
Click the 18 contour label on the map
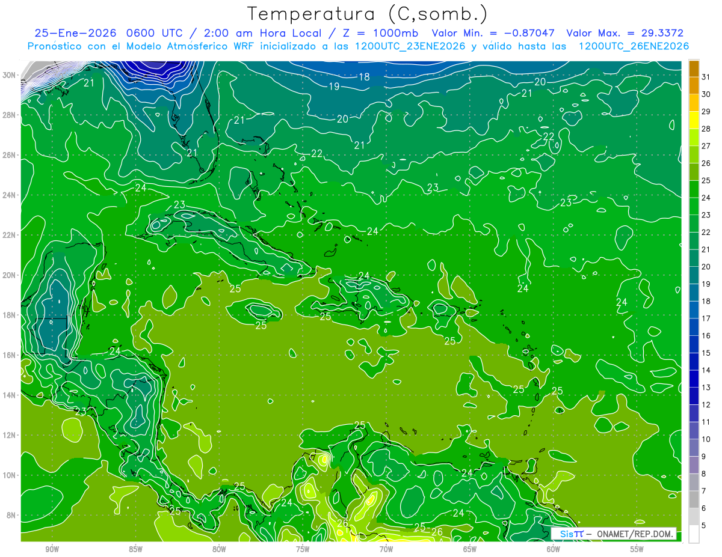[x=364, y=77]
